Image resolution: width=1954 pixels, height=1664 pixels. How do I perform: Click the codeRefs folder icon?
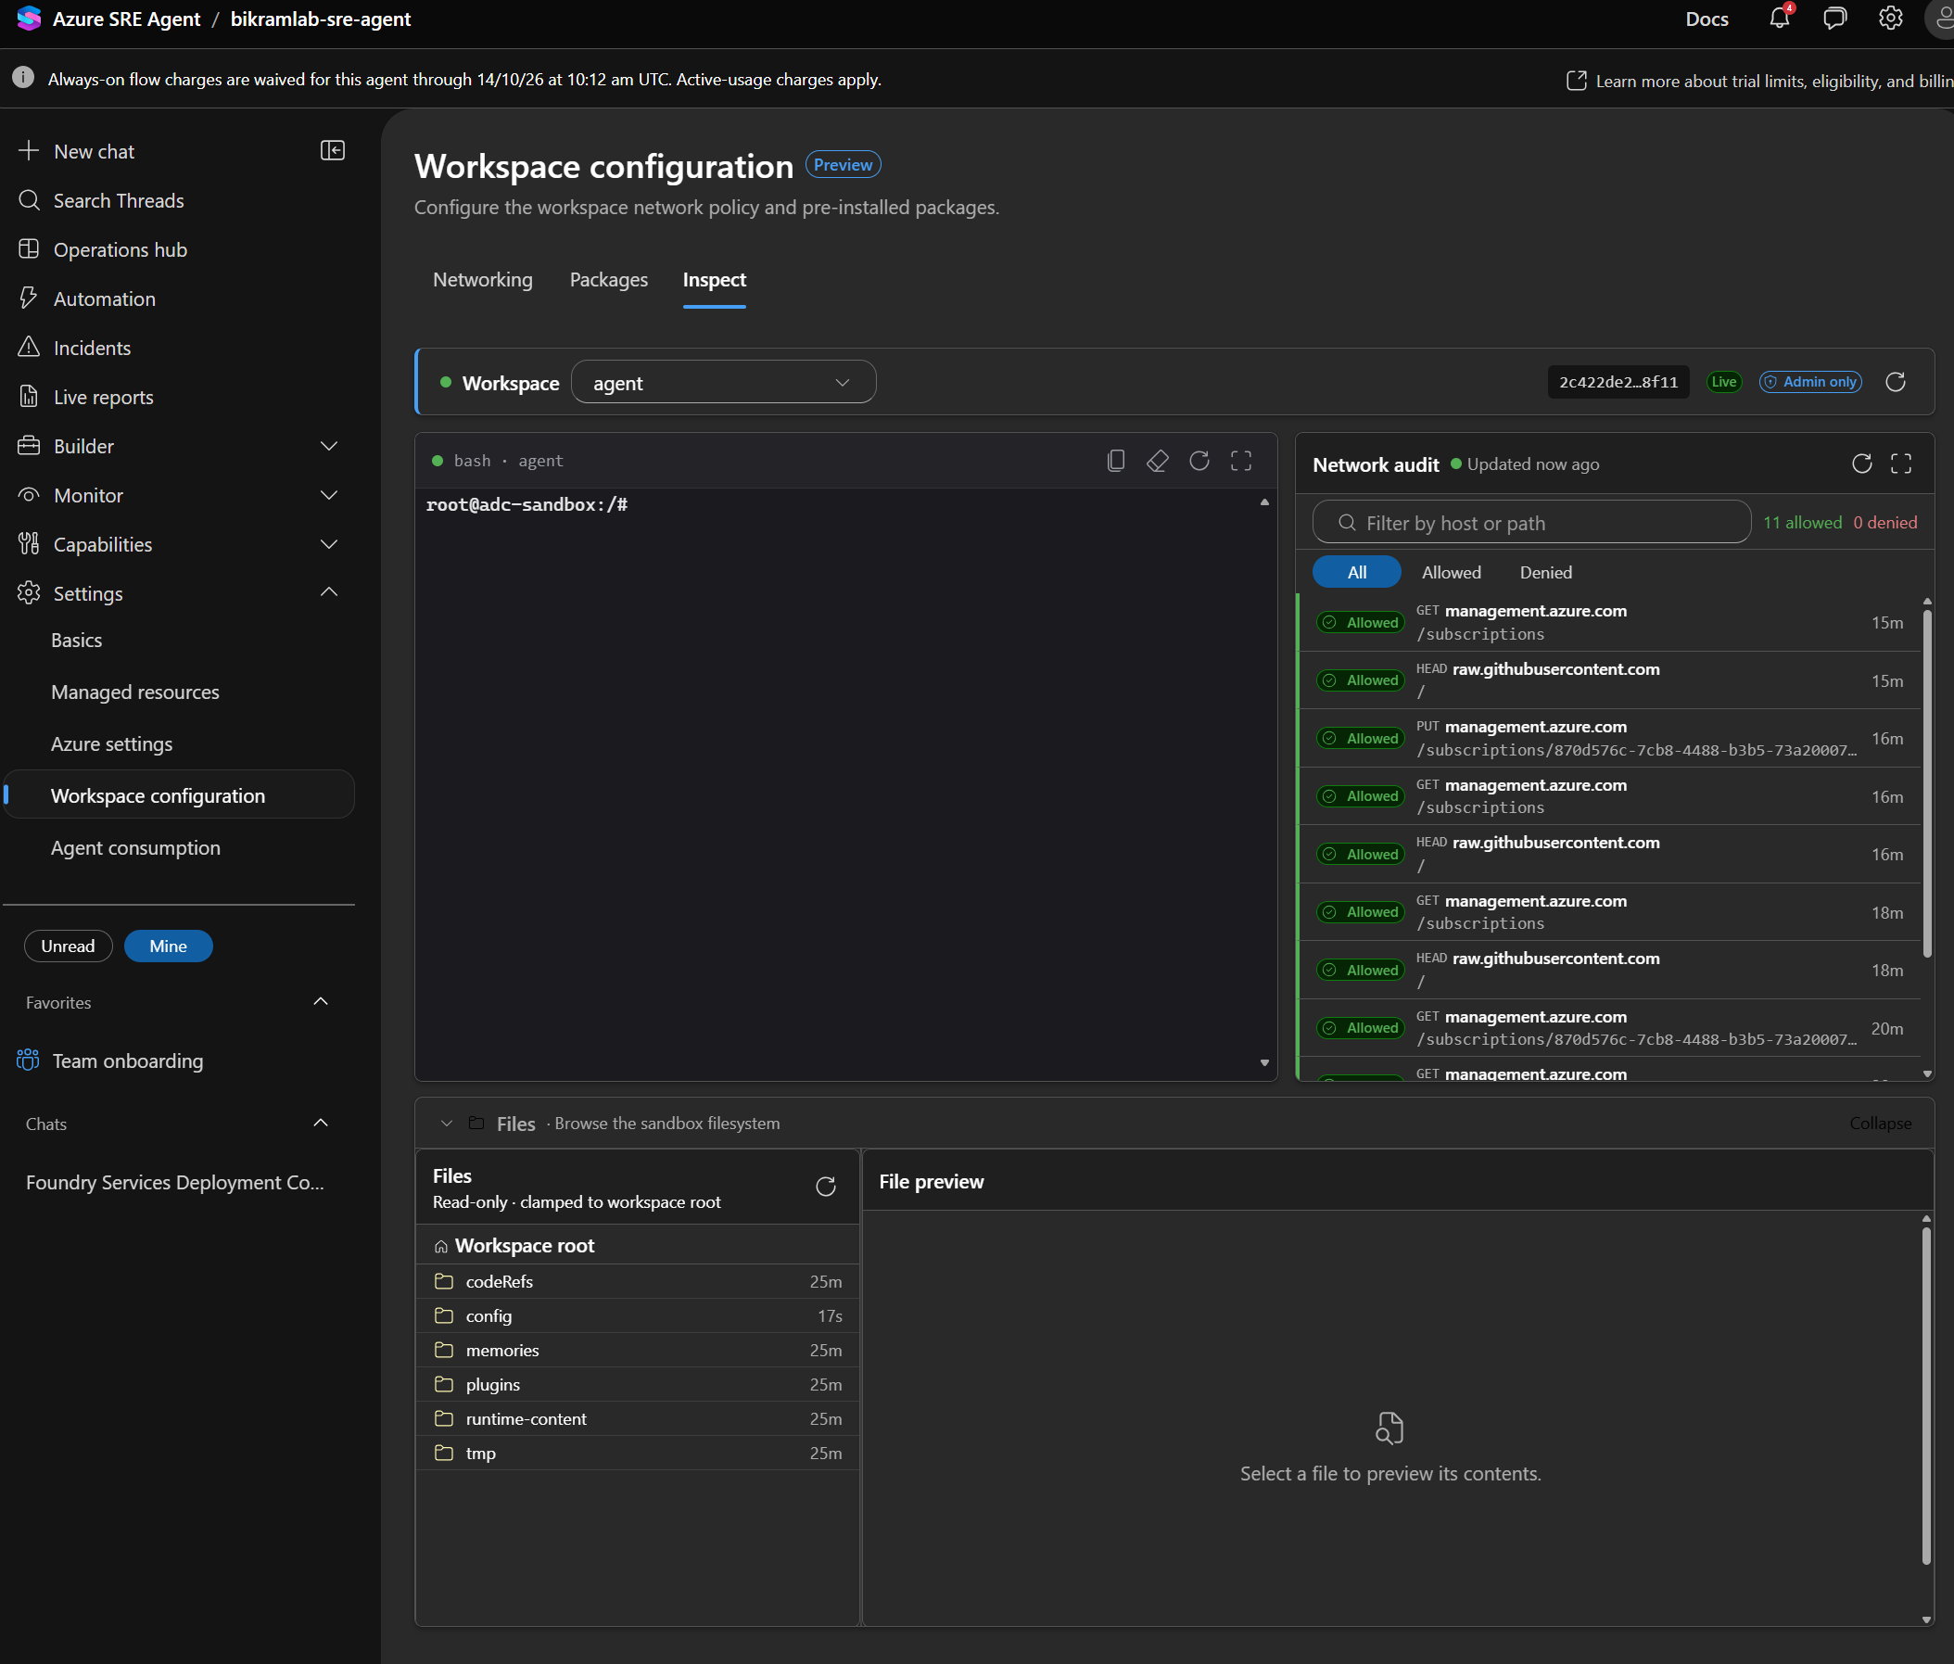click(x=444, y=1281)
